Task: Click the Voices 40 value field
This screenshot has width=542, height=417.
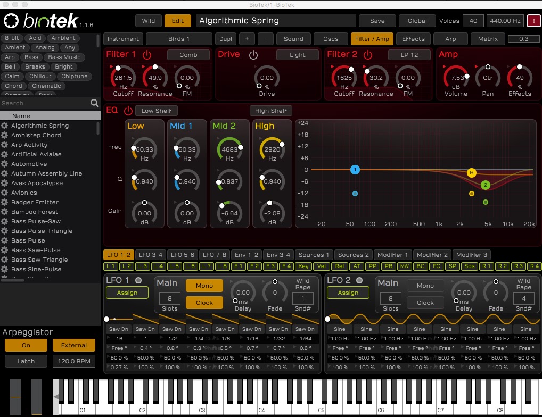Action: tap(473, 21)
